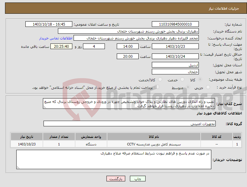247x187 pixels.
Task: Click the نام دستگاه خریدار field
Action: (x=128, y=31)
